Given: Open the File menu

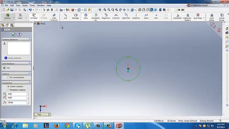Looking at the screenshot, I should pos(6,5).
